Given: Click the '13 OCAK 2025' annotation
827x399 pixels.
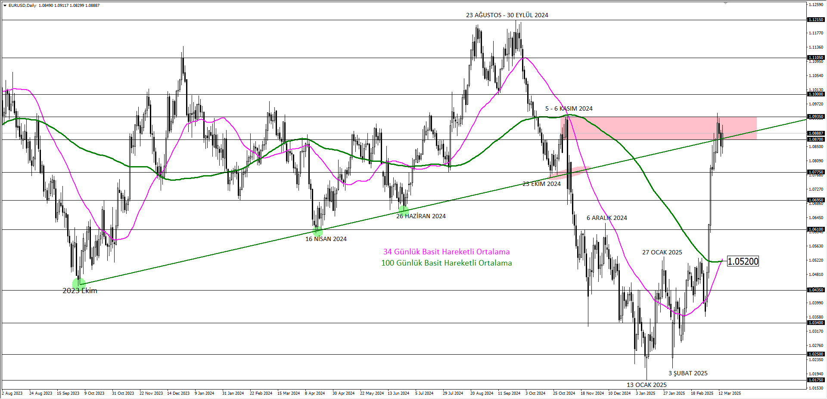Looking at the screenshot, I should (x=647, y=385).
